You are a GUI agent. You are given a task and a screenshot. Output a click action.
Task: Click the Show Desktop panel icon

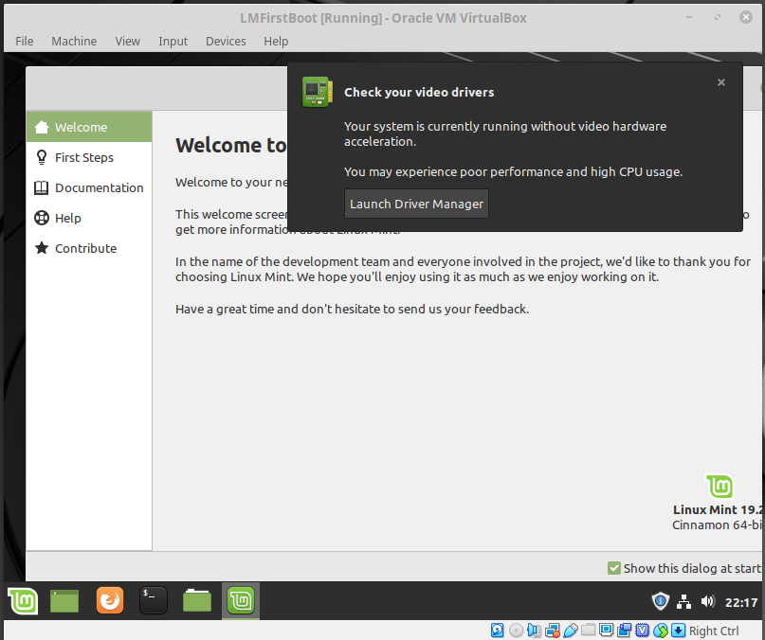click(x=64, y=601)
